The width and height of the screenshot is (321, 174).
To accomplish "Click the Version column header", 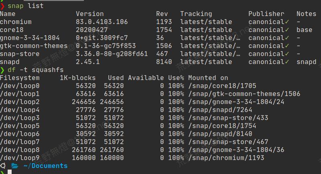I will coord(89,14).
